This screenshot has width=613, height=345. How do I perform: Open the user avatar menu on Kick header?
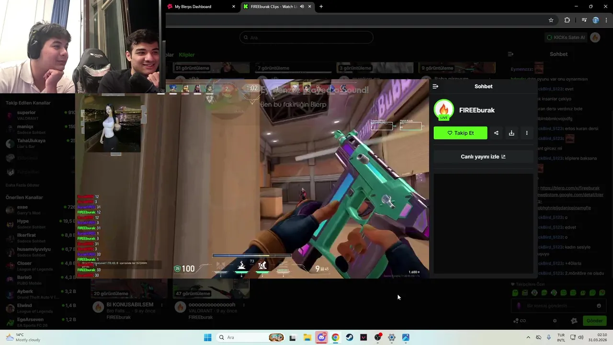[595, 37]
